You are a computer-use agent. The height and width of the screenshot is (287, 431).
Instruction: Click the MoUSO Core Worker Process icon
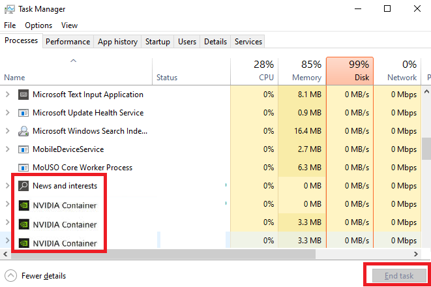coord(23,168)
